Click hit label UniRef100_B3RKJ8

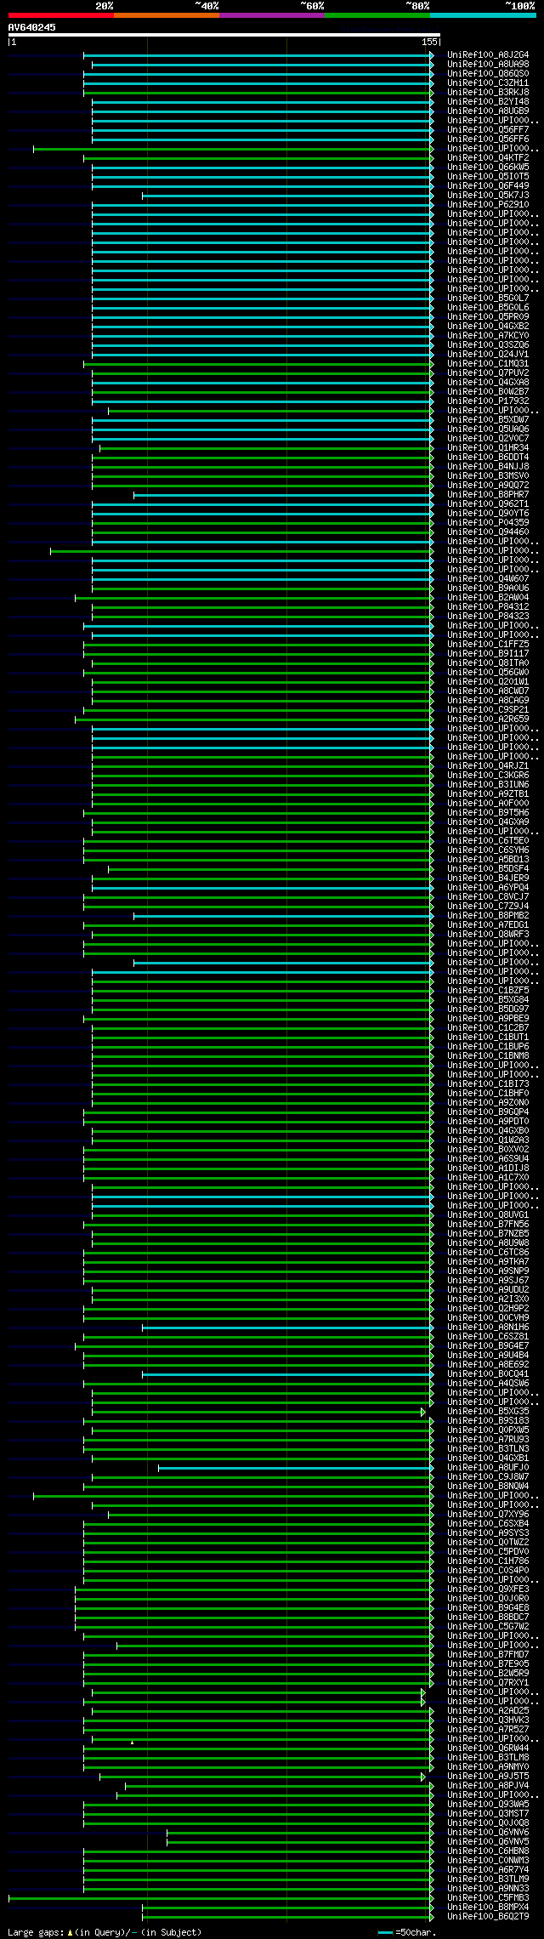(x=488, y=92)
